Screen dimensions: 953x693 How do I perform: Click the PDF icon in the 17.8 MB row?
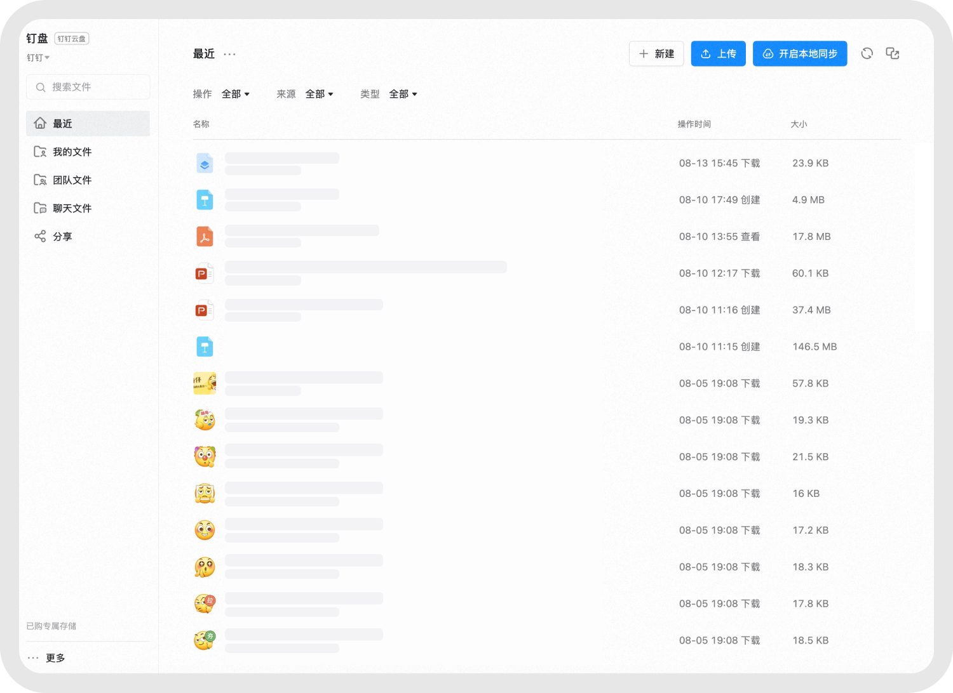pos(205,237)
